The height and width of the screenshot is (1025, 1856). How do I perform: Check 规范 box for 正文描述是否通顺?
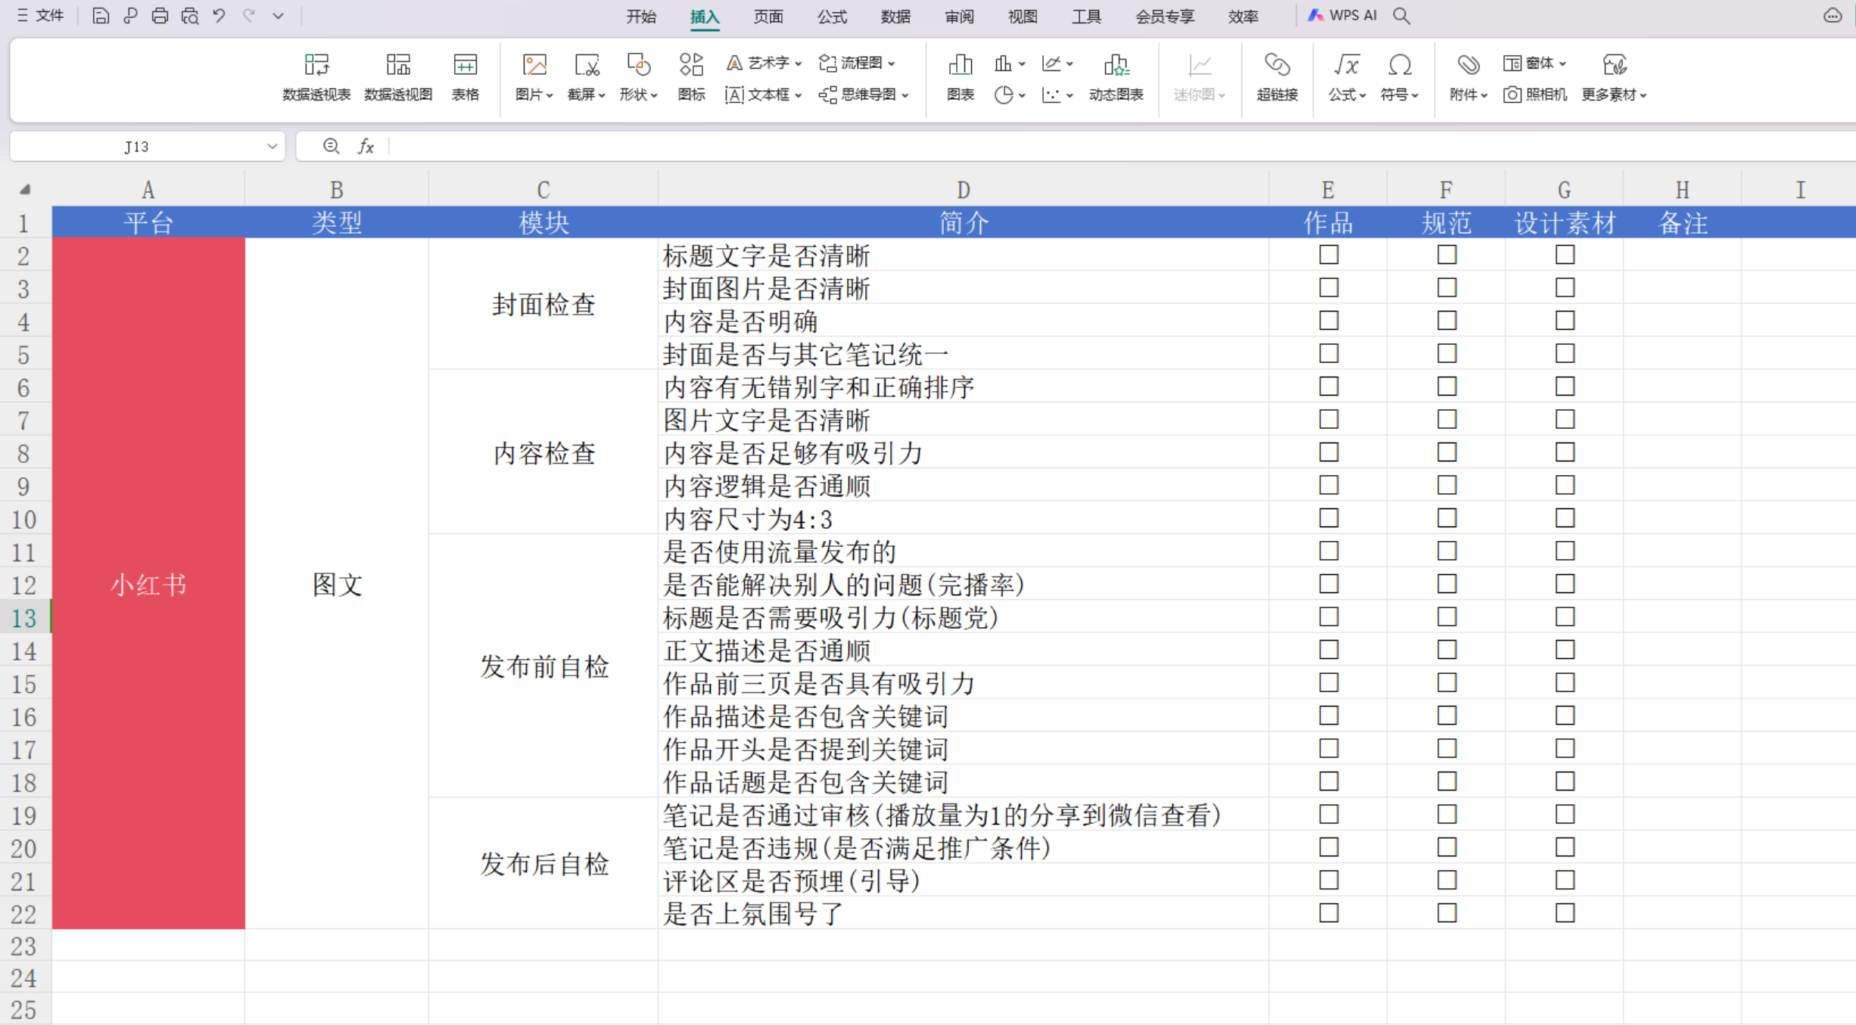pyautogui.click(x=1446, y=650)
